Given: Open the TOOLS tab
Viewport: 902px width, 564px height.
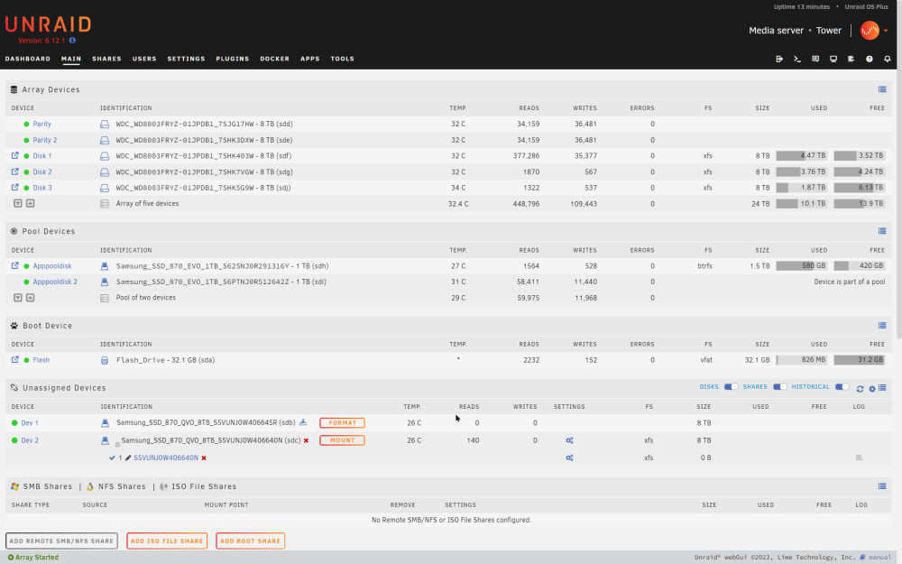Looking at the screenshot, I should pyautogui.click(x=342, y=59).
